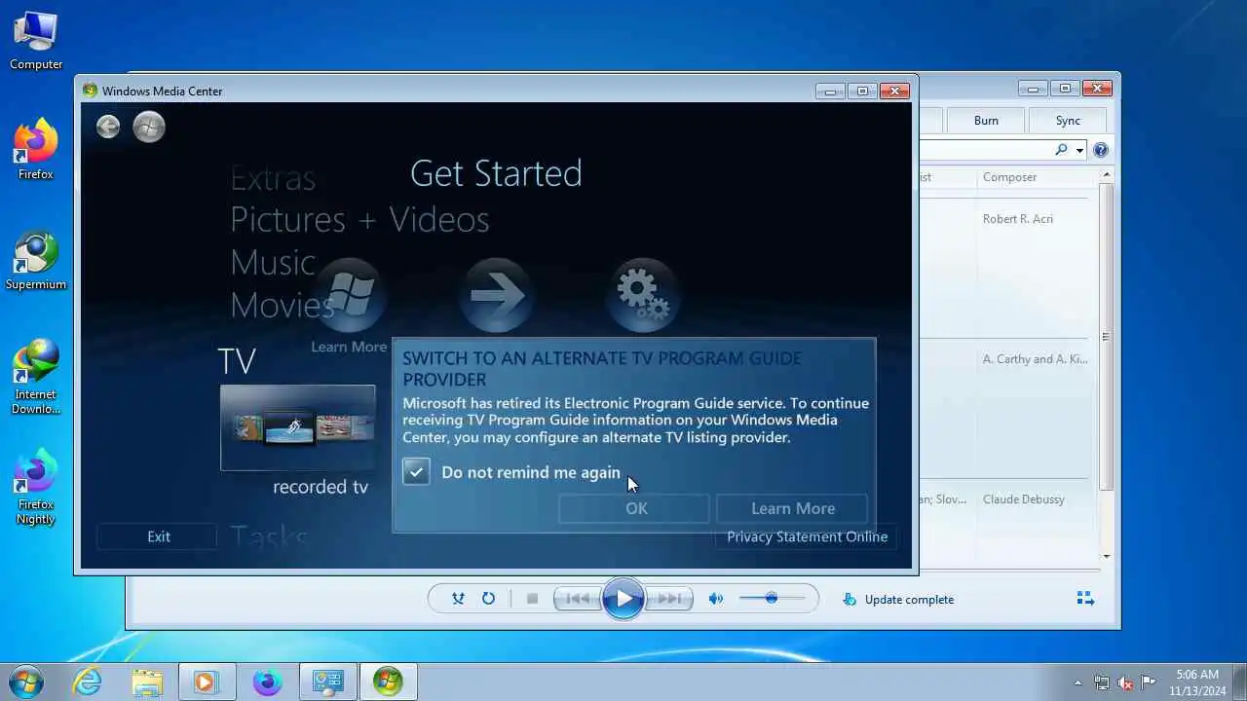Select the Movies category
Screen dimensions: 1247x701
click(283, 305)
